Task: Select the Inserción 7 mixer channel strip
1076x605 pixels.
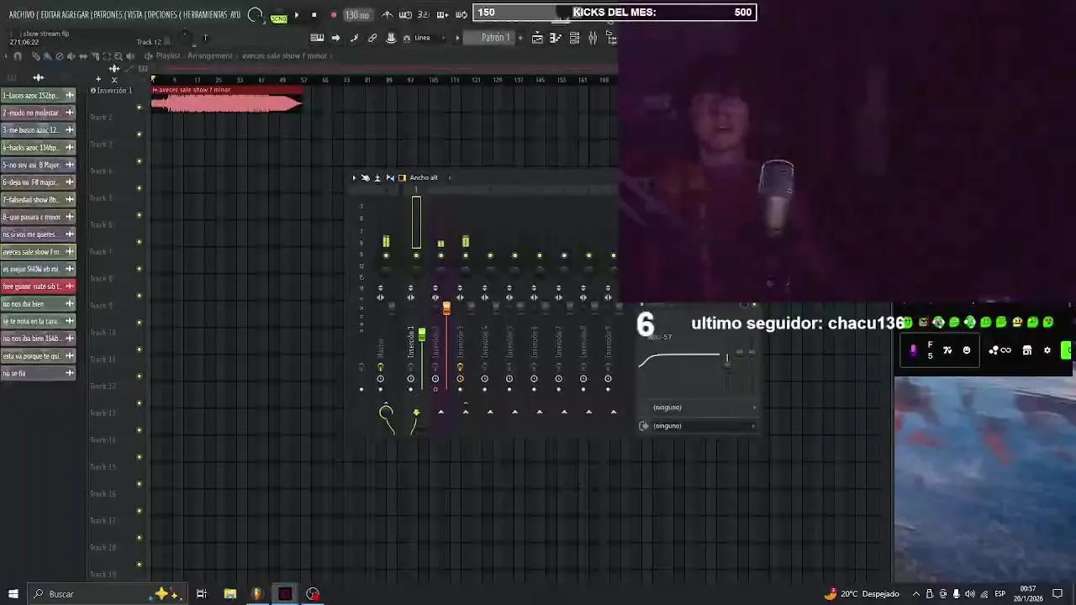Action: point(558,342)
